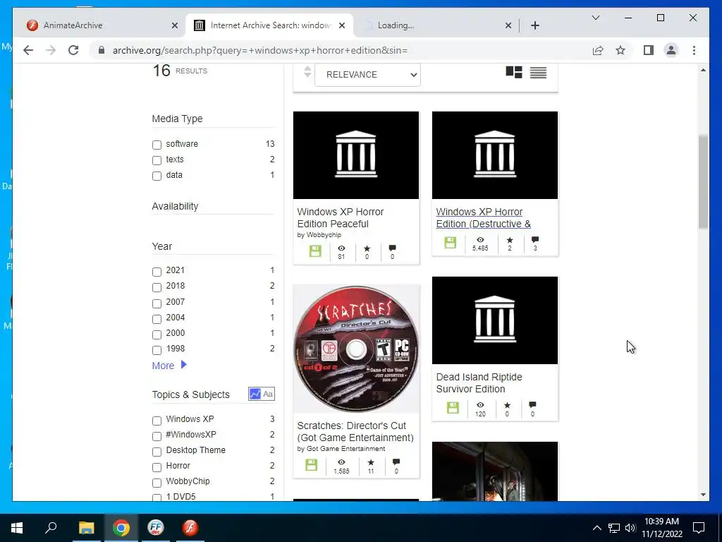Click Wobbychip creator name

click(x=324, y=234)
